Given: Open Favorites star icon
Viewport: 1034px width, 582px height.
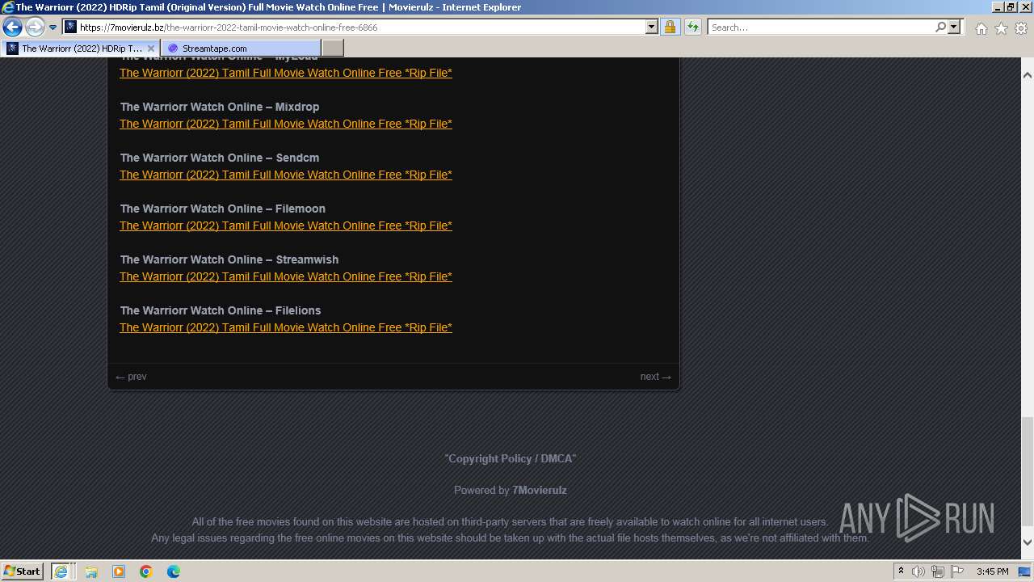Looking at the screenshot, I should click(1001, 28).
